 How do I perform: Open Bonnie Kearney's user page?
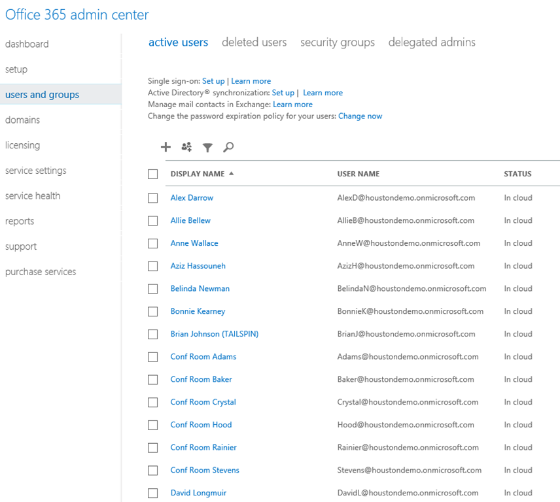[198, 311]
